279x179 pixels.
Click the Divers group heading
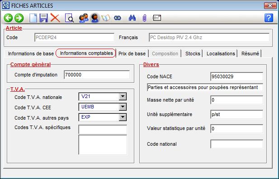click(x=151, y=64)
